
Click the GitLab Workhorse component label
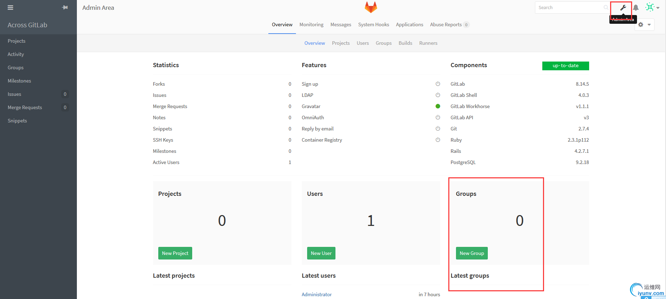click(470, 106)
